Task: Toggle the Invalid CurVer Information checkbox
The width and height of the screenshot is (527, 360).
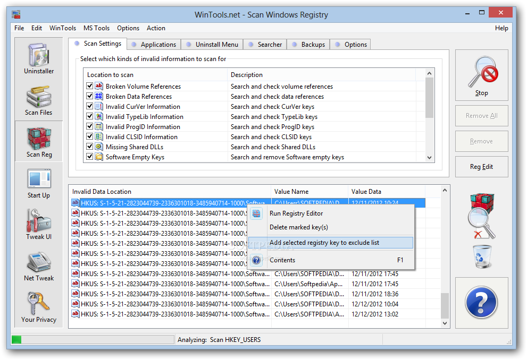Action: pyautogui.click(x=89, y=106)
